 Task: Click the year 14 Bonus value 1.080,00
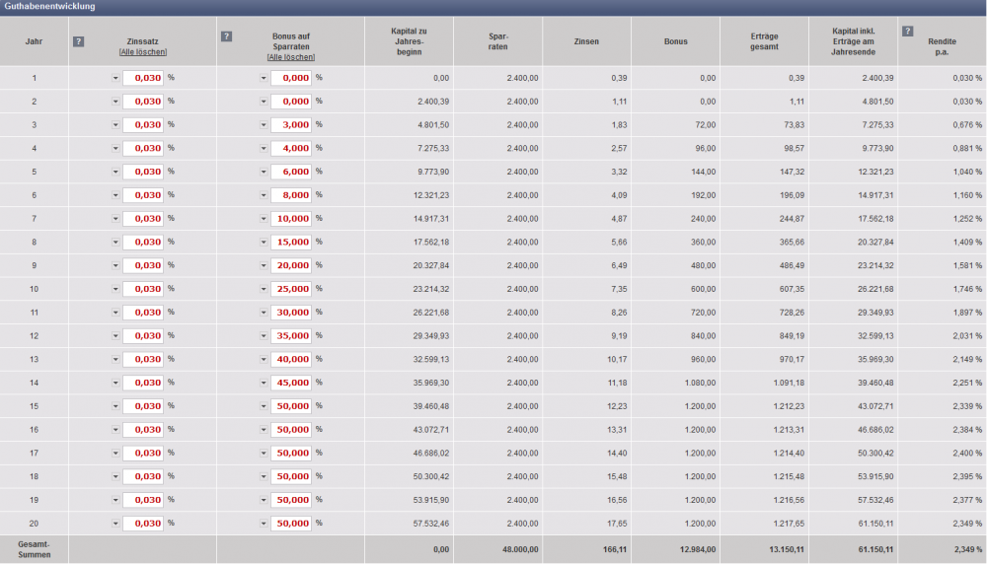[700, 383]
